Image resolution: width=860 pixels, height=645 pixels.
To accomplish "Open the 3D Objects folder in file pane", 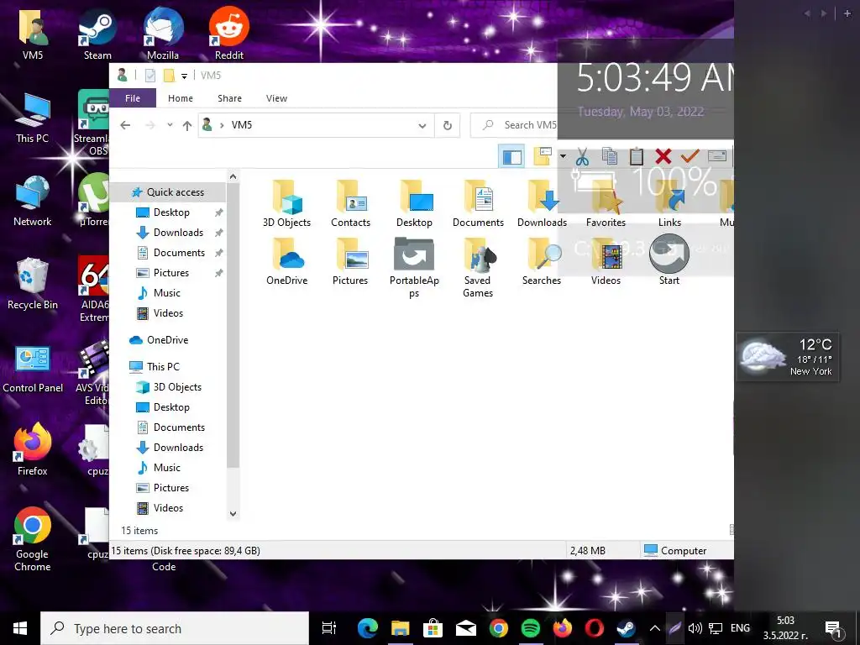I will coord(287,203).
